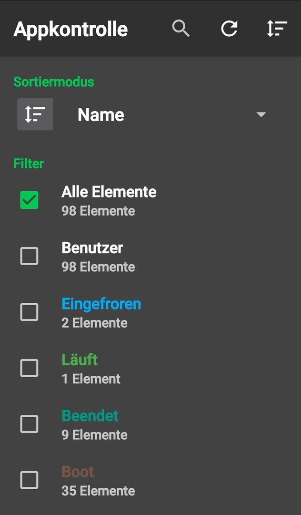This screenshot has width=301, height=515.
Task: Check the Benutzer checkbox
Action: pyautogui.click(x=29, y=256)
